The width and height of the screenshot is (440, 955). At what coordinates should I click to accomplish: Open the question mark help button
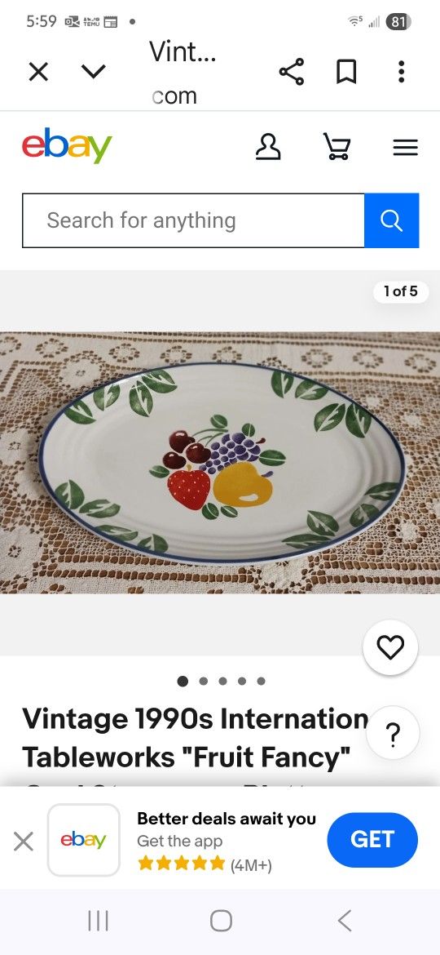point(394,733)
